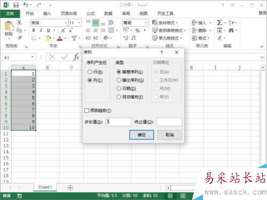Viewport: 267px width, 200px height.
Task: Click the merge and center icon
Action: [111, 30]
